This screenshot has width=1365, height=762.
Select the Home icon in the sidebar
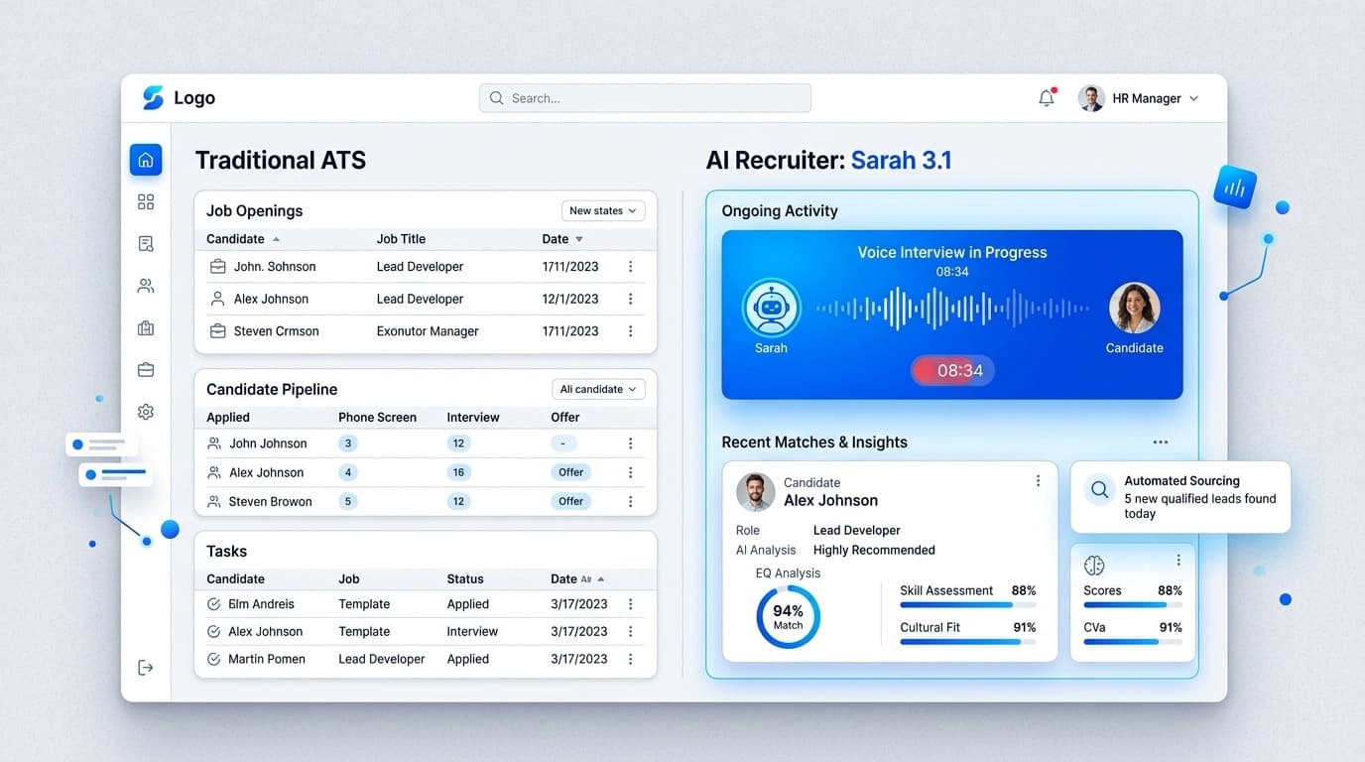(x=145, y=159)
